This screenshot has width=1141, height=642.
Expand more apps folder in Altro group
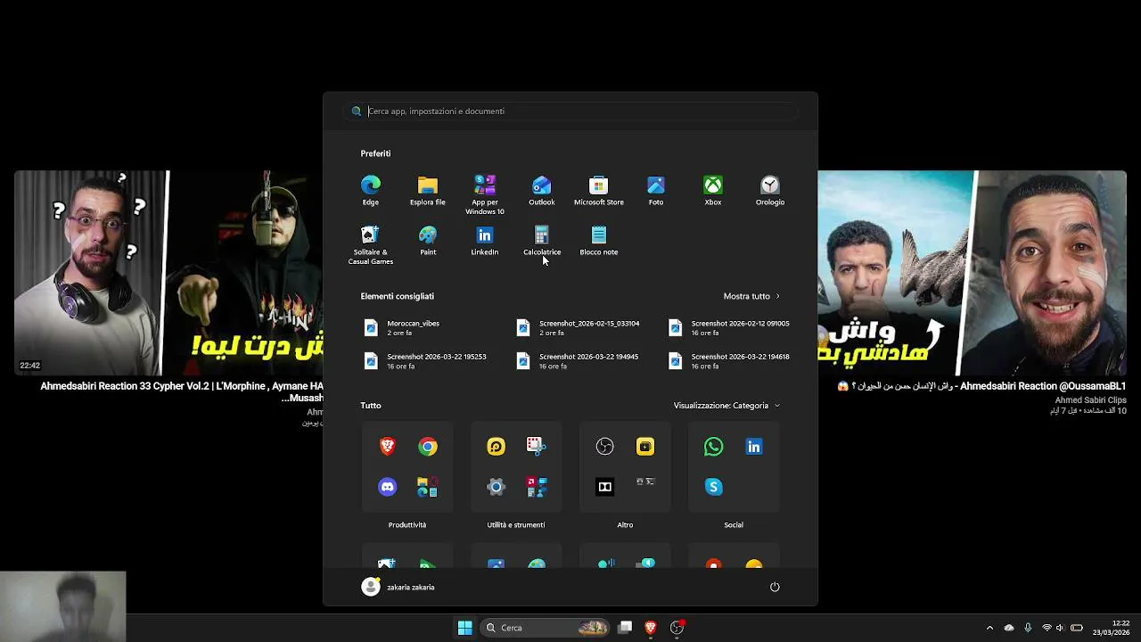tap(645, 482)
